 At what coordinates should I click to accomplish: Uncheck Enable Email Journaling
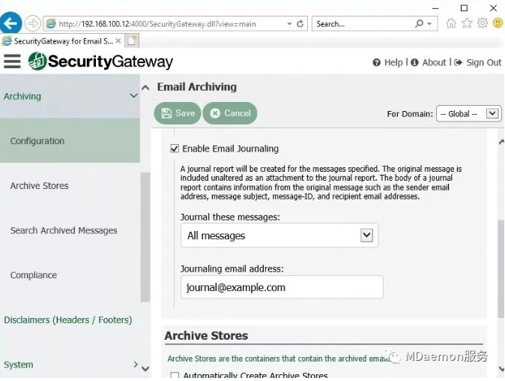tap(175, 148)
